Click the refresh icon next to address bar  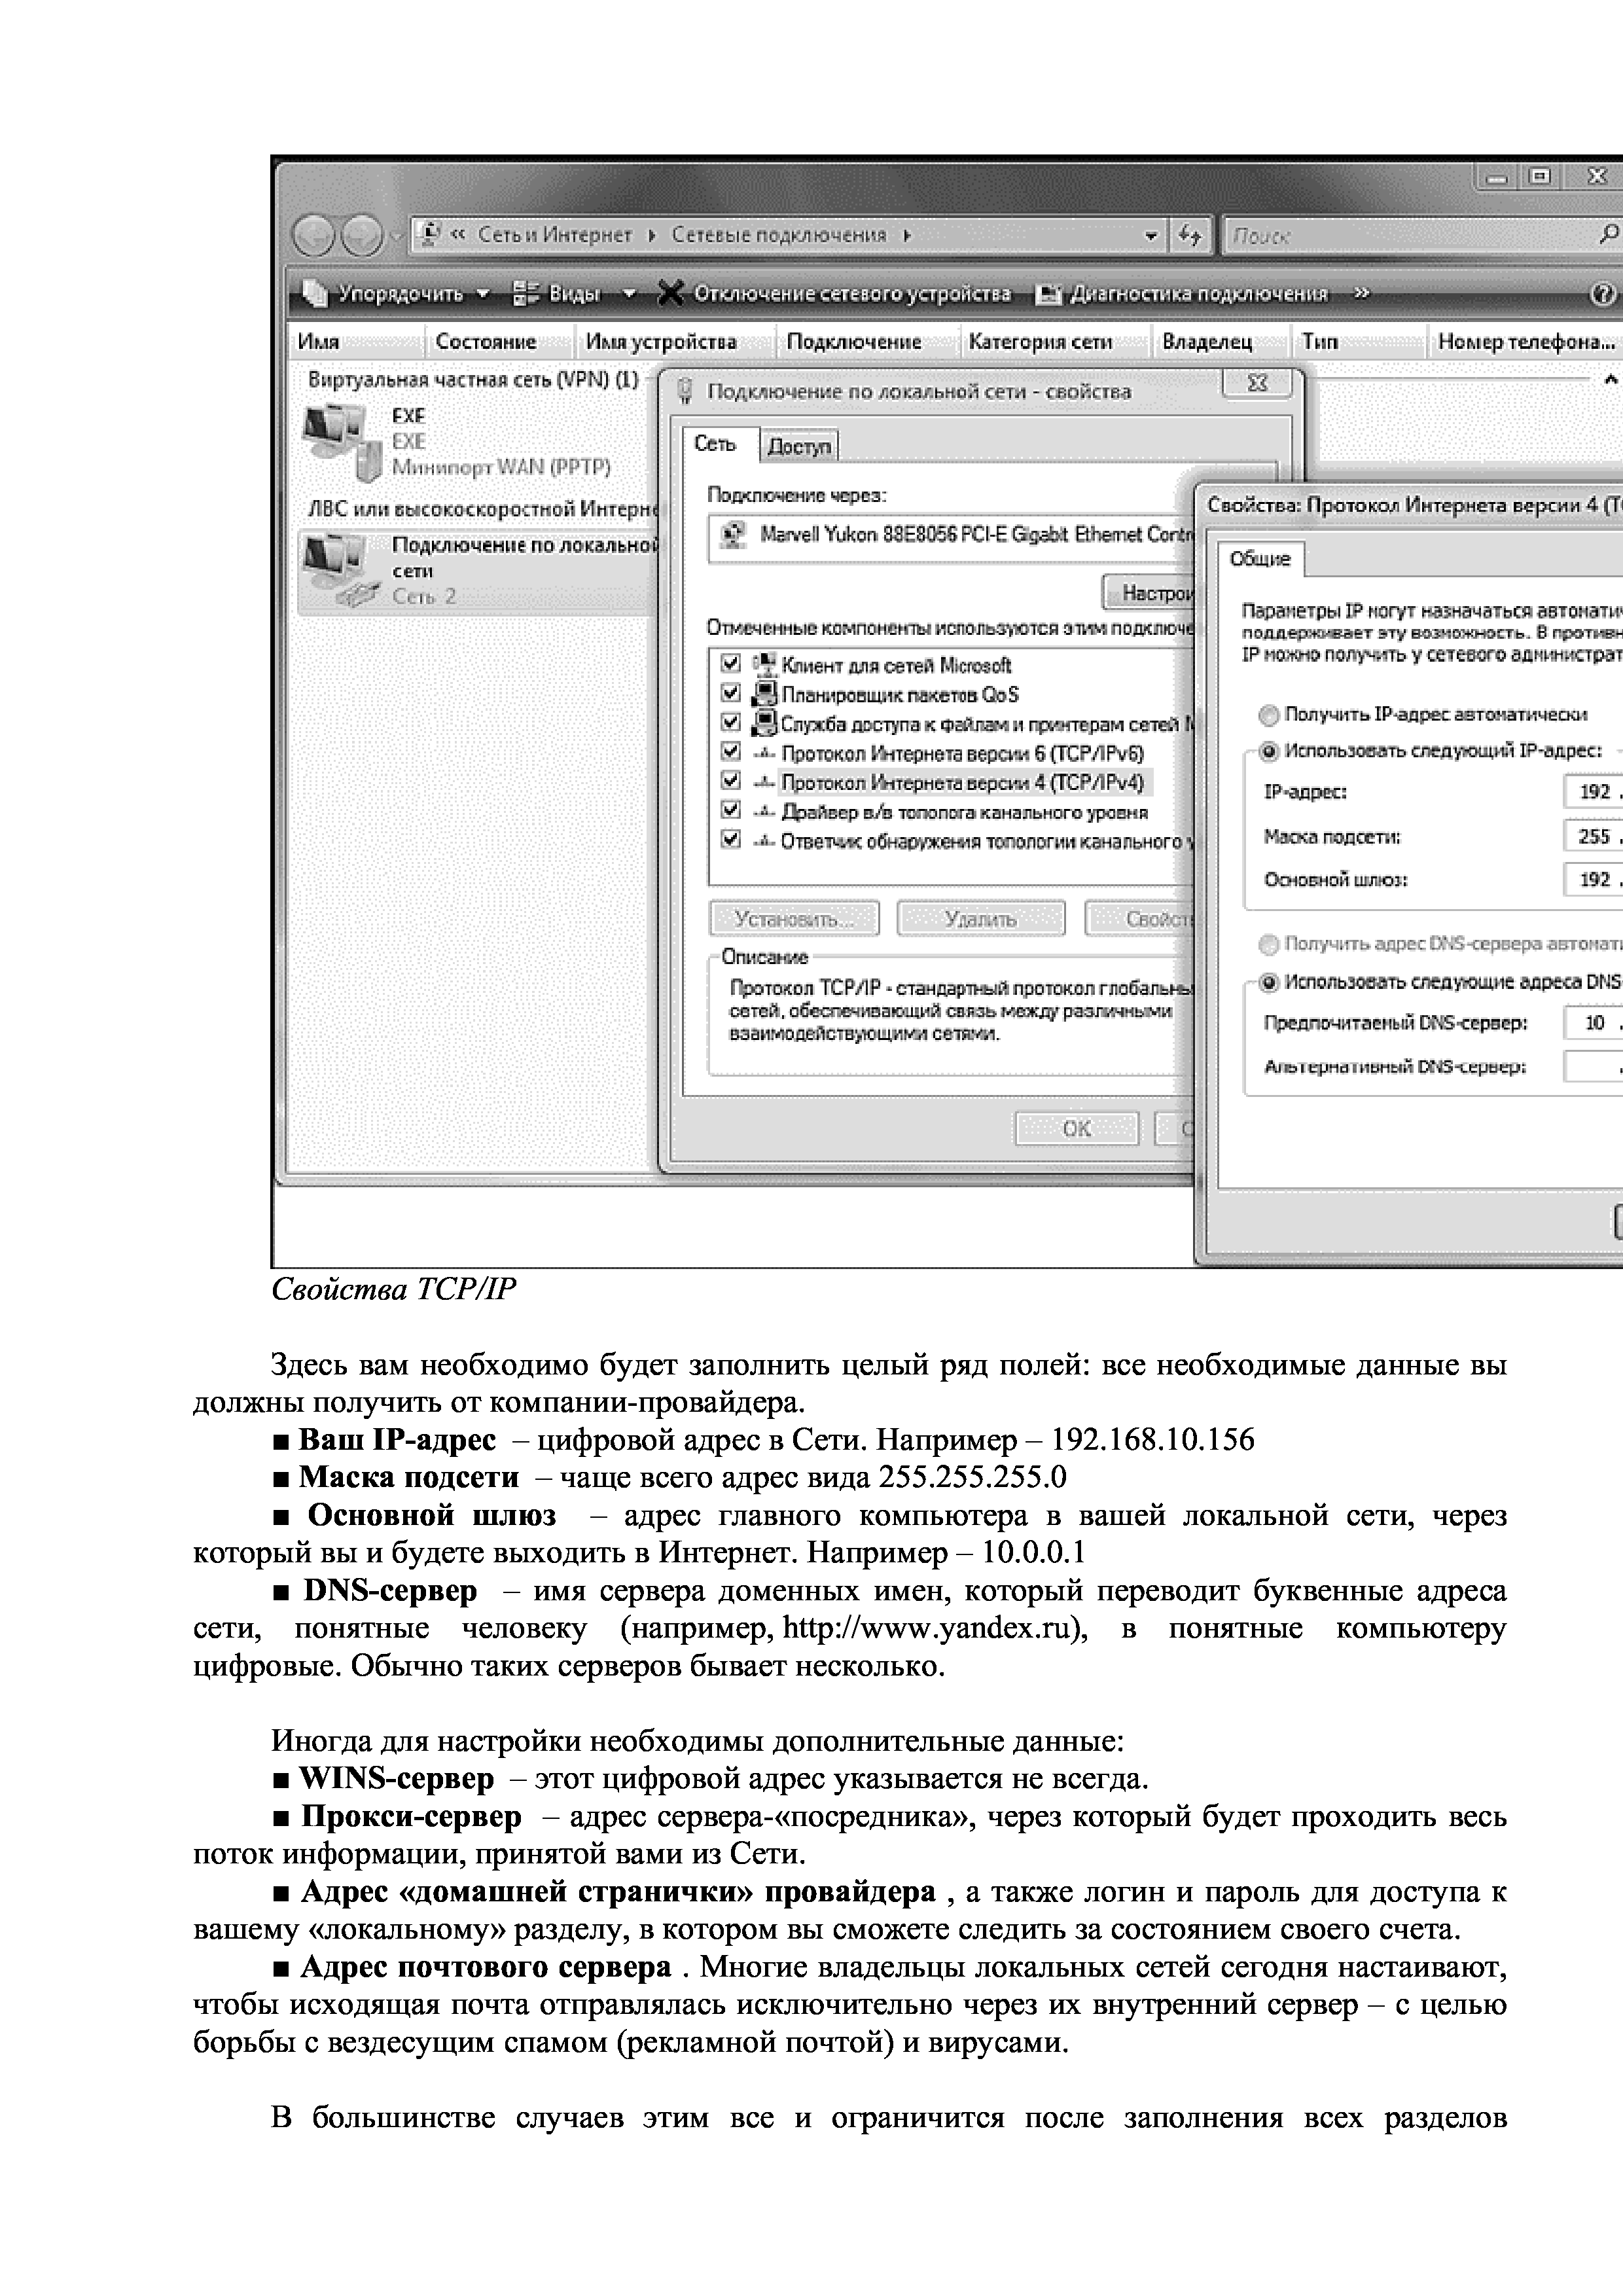(1190, 236)
